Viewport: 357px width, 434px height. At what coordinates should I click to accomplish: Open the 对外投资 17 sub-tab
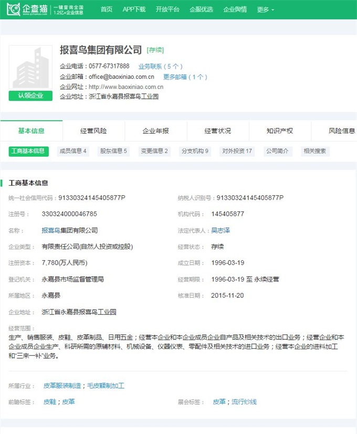pyautogui.click(x=237, y=151)
